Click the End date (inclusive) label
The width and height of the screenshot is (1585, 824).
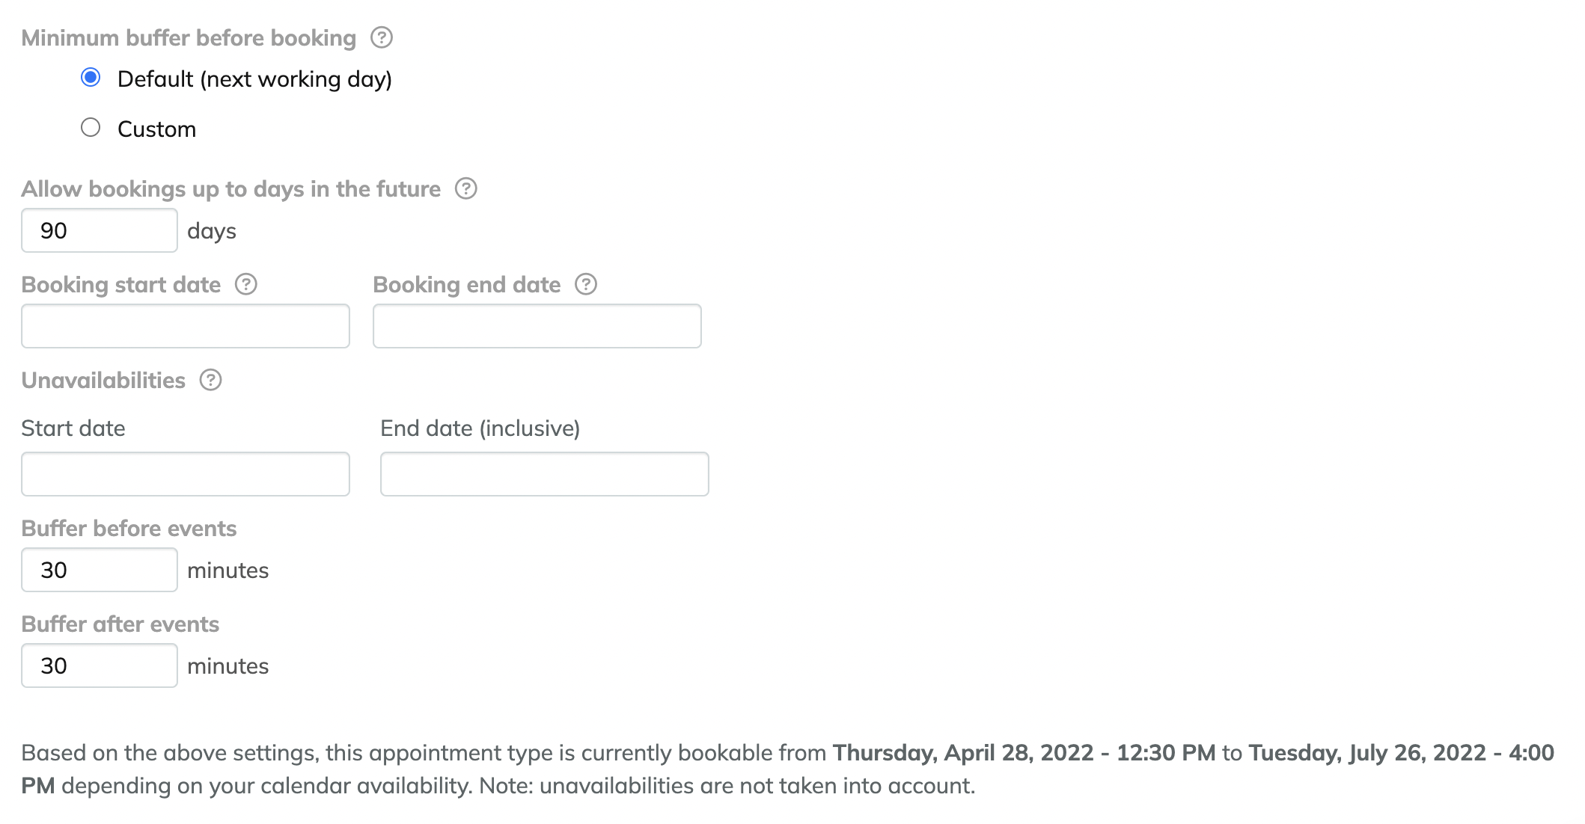480,428
